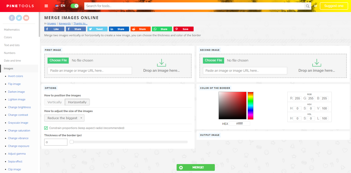Click second image URL paste field
The image size is (351, 173).
coord(245,71)
